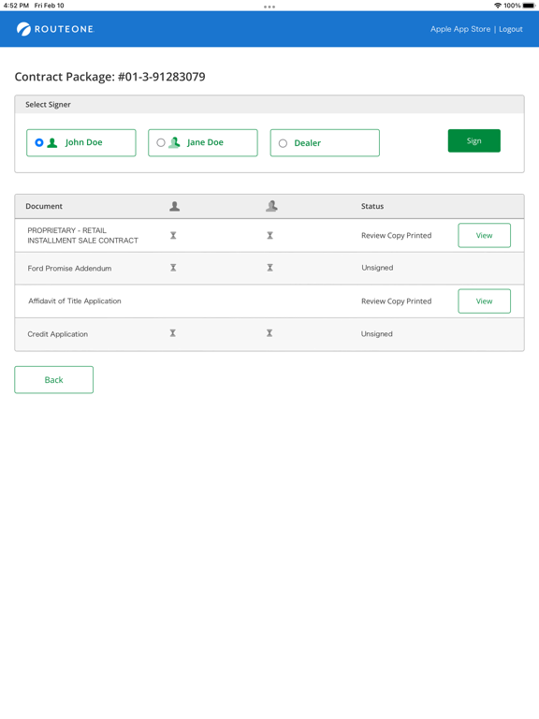Screen dimensions: 539x719
Task: Tap the green Sign button
Action: click(473, 140)
